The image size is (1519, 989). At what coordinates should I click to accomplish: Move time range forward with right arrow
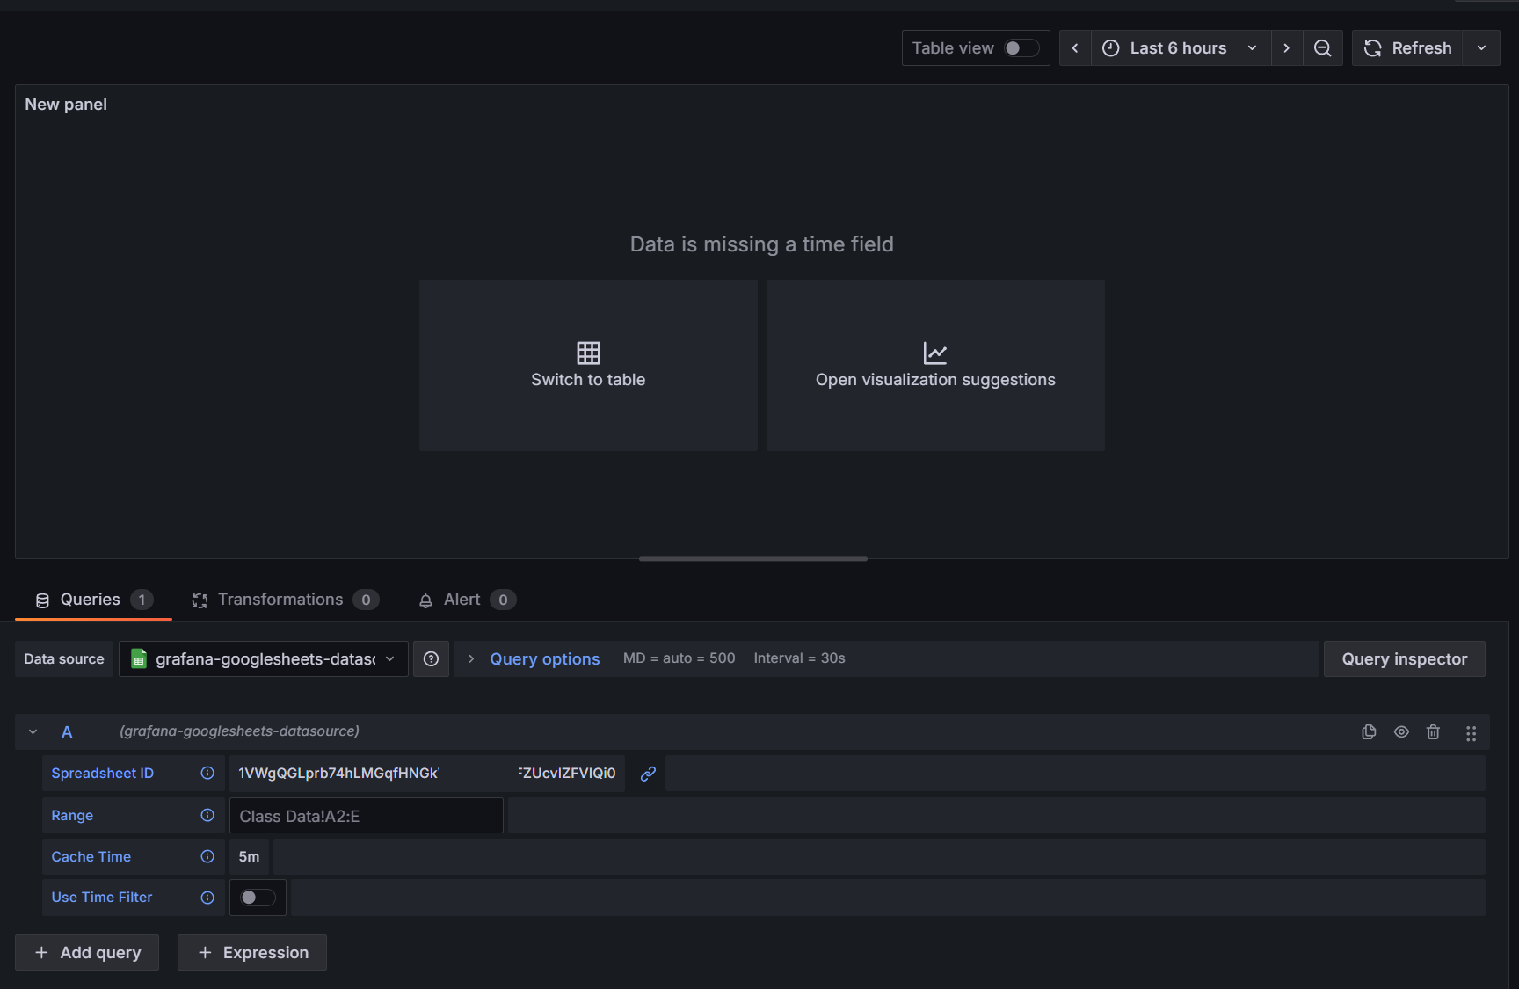[x=1286, y=48]
